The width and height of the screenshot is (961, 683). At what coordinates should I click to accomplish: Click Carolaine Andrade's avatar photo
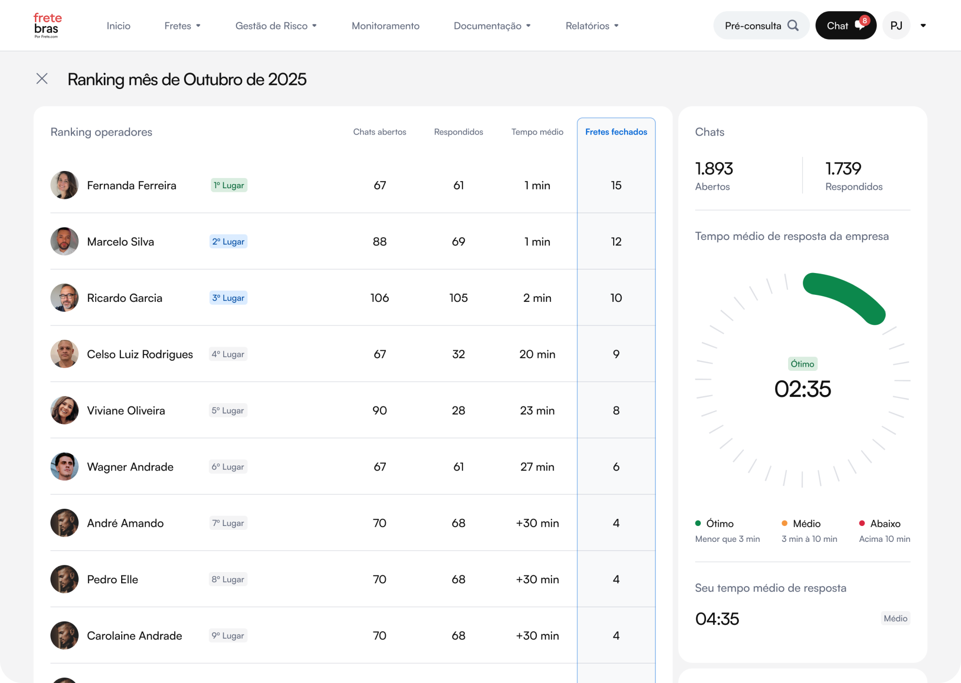pos(64,635)
